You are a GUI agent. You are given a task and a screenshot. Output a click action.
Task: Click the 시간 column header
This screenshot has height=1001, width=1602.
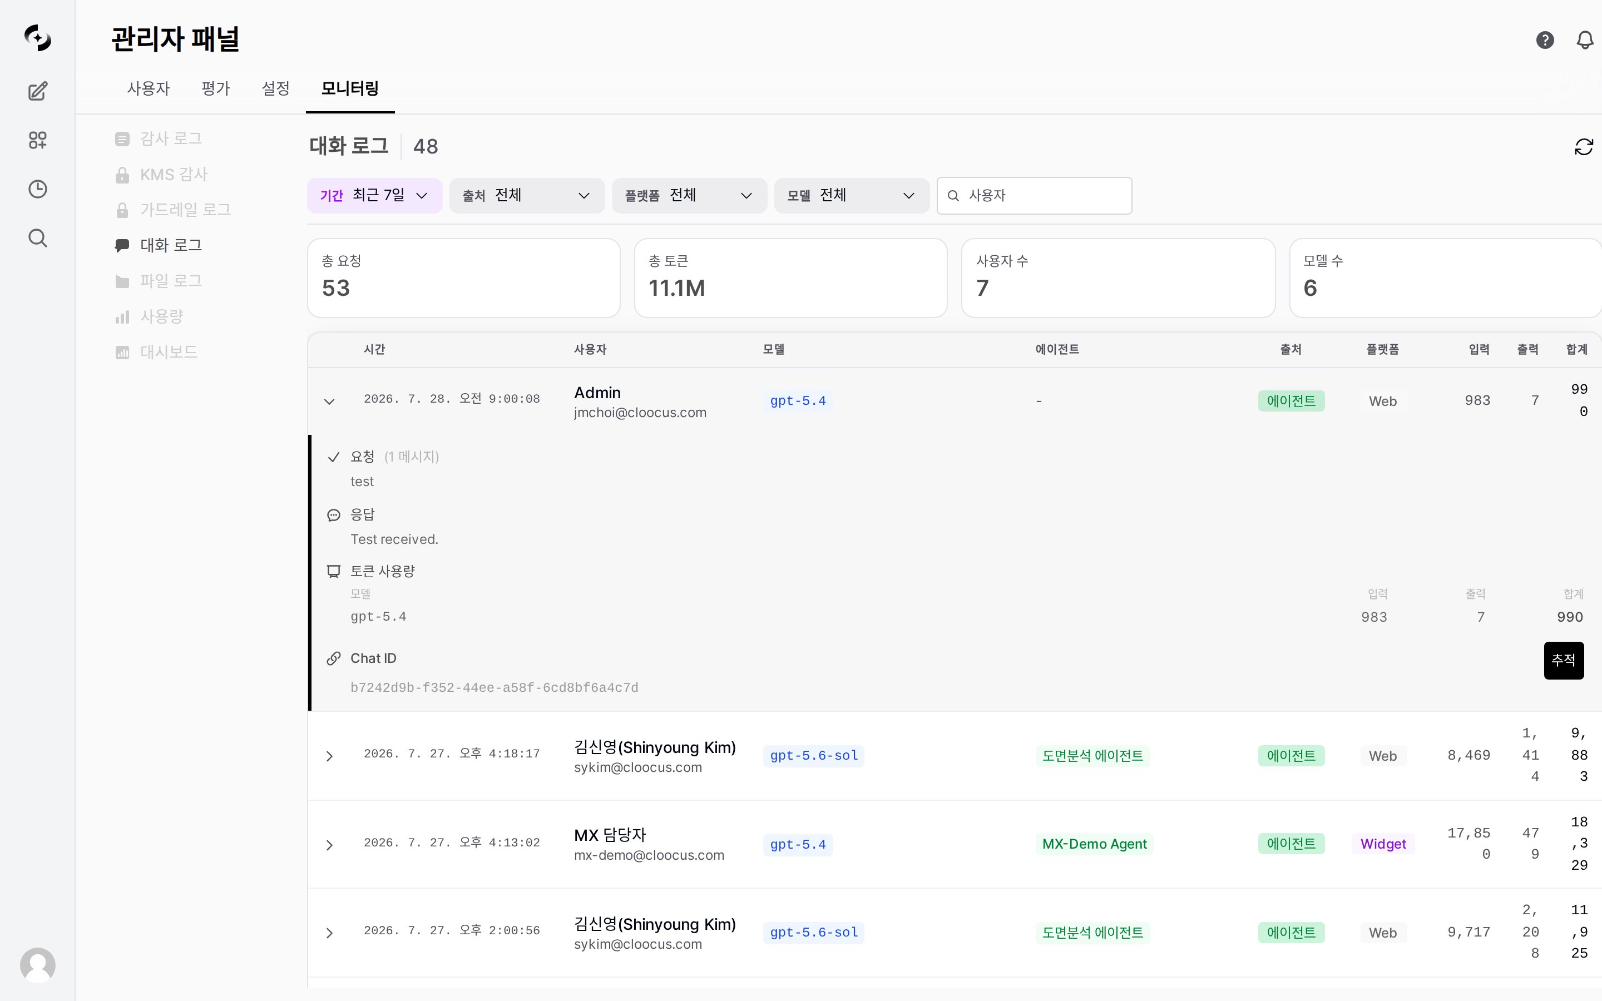click(375, 349)
